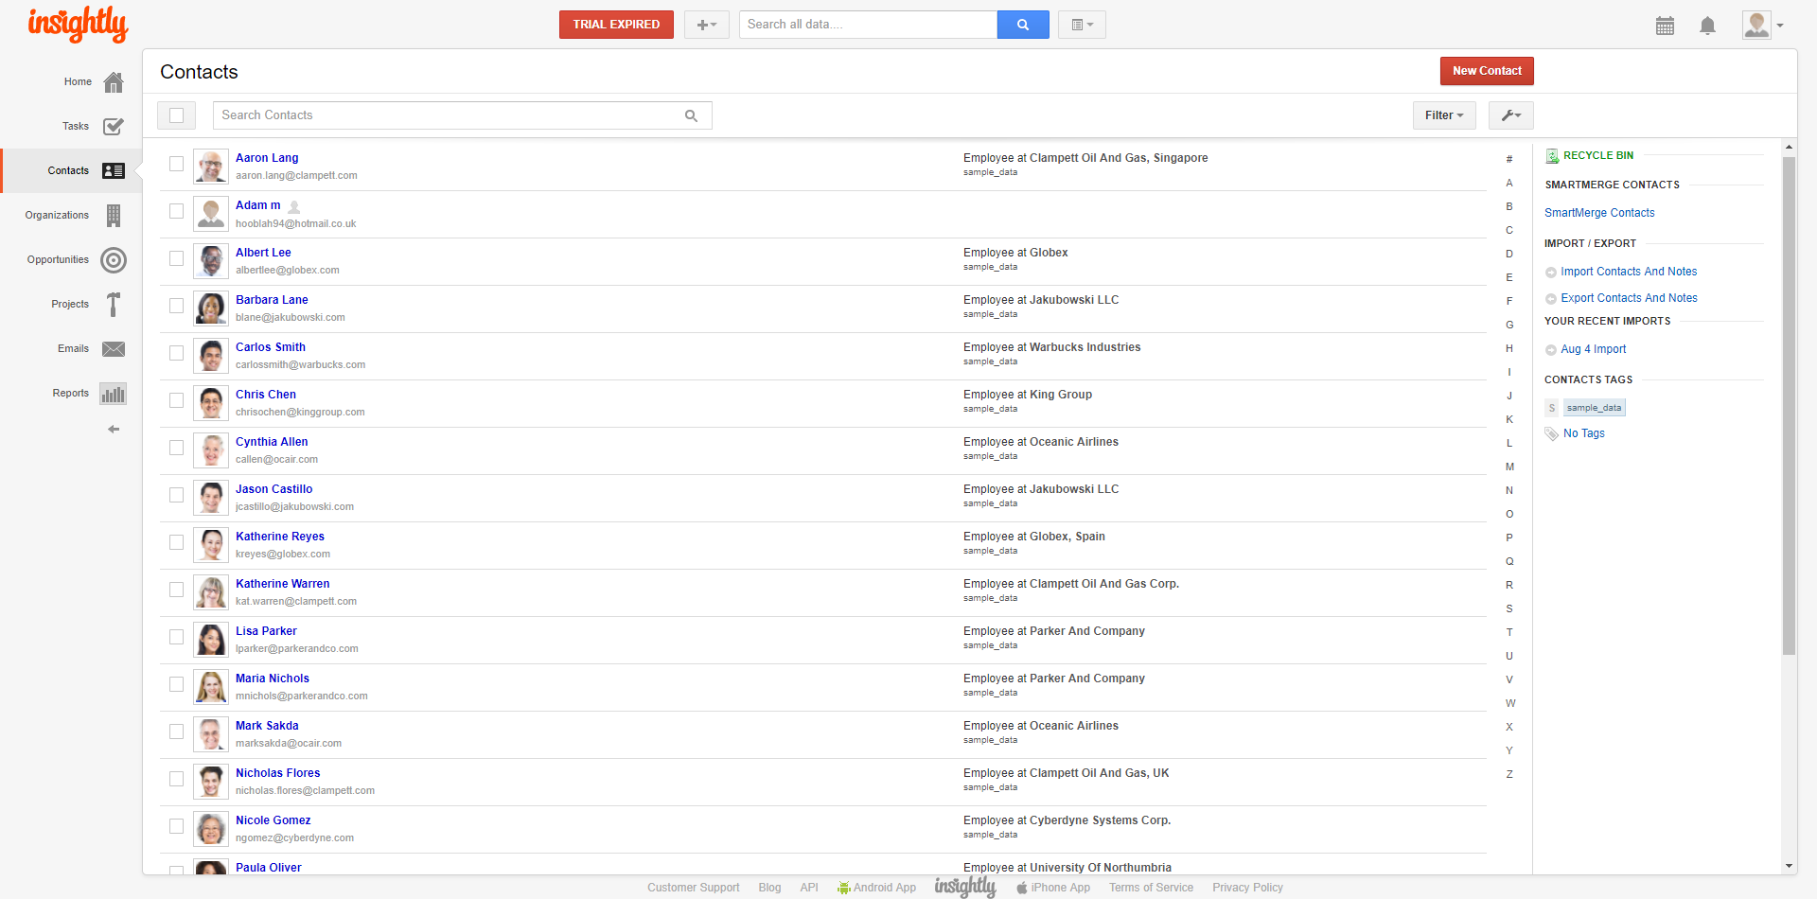
Task: Focus the Search Contacts field
Action: pyautogui.click(x=462, y=115)
